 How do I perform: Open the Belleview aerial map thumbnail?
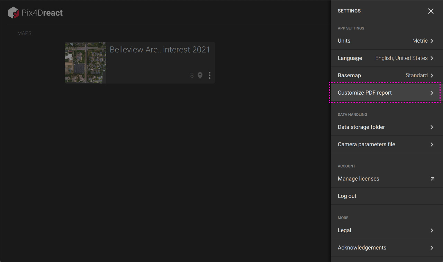(85, 63)
